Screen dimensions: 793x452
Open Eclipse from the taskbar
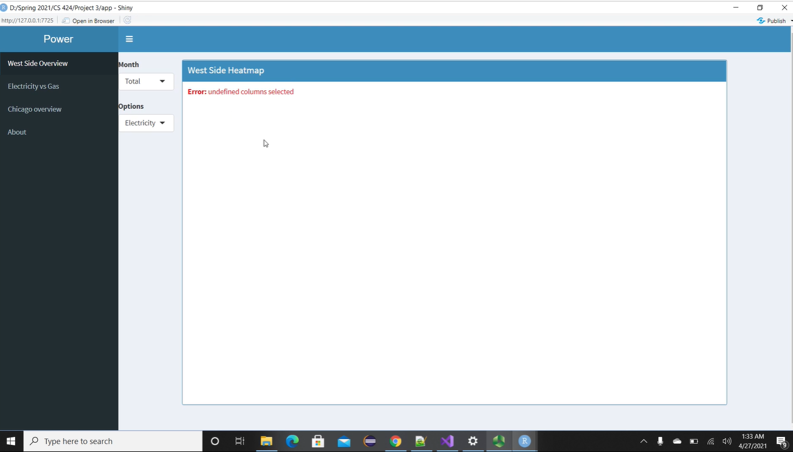click(x=370, y=441)
